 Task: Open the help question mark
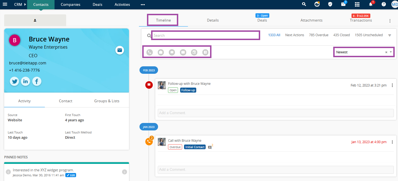click(384, 4)
